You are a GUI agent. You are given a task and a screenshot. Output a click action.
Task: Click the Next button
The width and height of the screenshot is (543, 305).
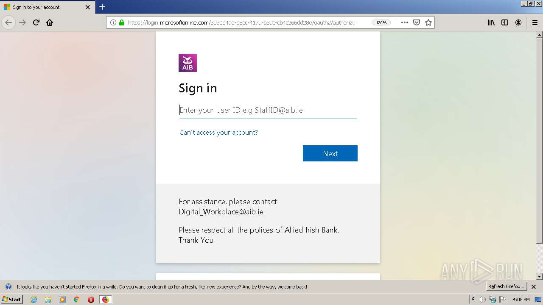[330, 153]
